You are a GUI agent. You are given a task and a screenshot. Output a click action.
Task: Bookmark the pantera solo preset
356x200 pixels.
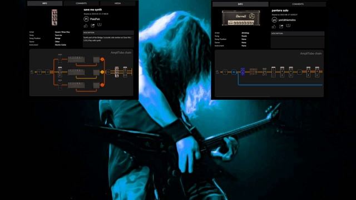288,26
